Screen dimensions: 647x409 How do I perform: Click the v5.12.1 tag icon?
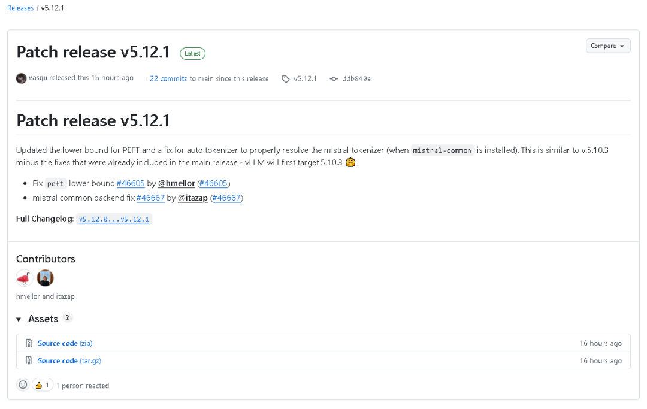pos(286,79)
